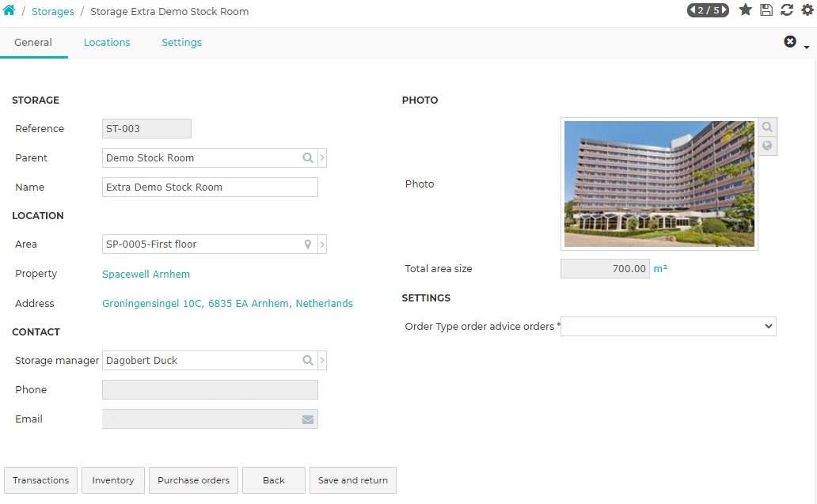Search for a Parent storage

307,157
